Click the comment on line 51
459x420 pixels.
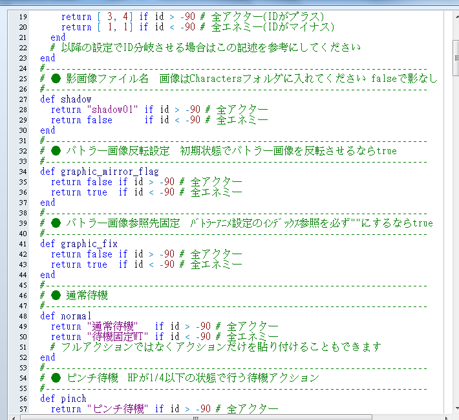tap(216, 347)
